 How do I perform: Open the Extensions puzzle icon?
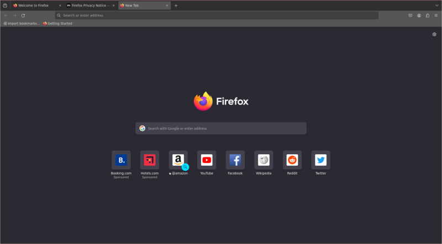point(428,15)
